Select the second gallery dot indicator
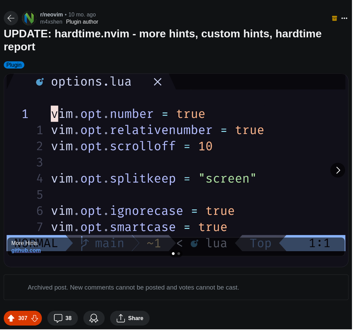 [x=179, y=254]
